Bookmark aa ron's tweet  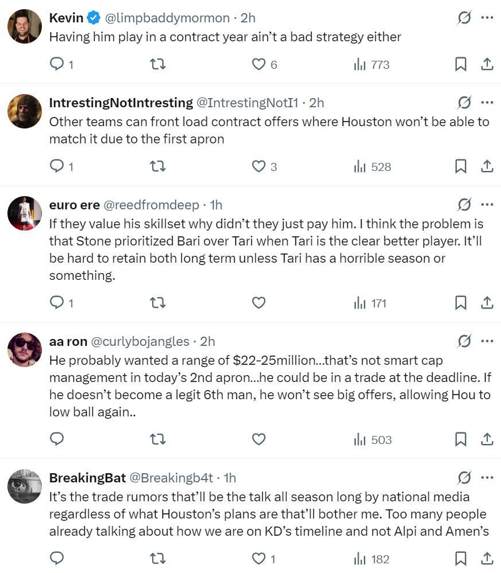pos(460,439)
